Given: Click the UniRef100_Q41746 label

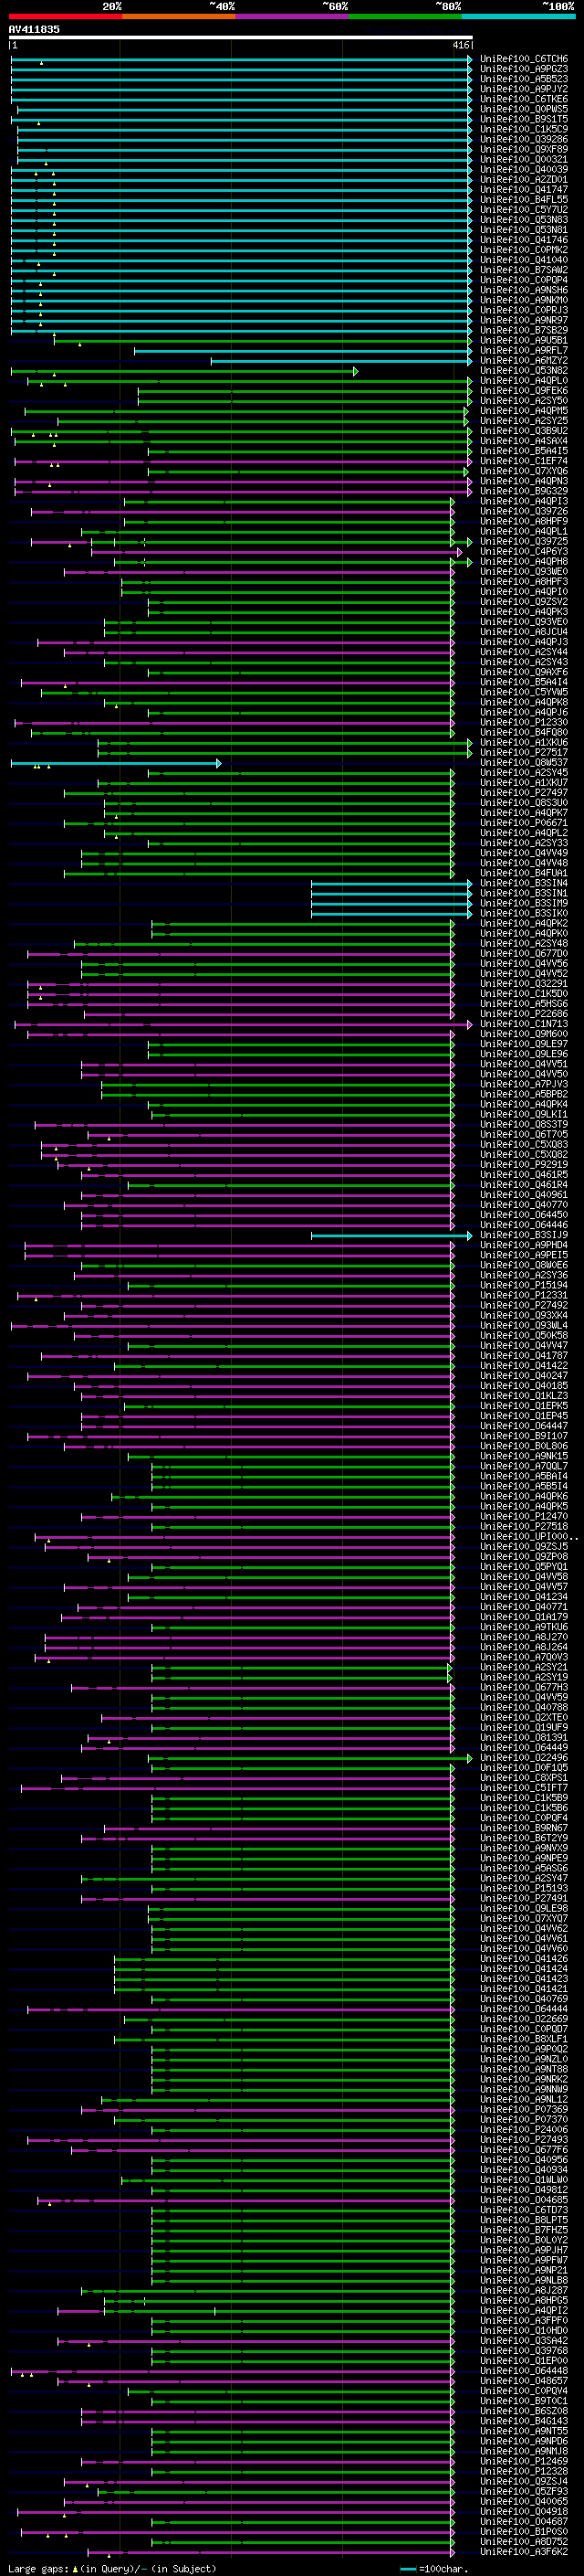Looking at the screenshot, I should (523, 240).
